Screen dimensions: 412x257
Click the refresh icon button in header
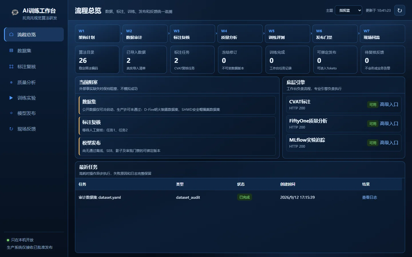point(400,10)
